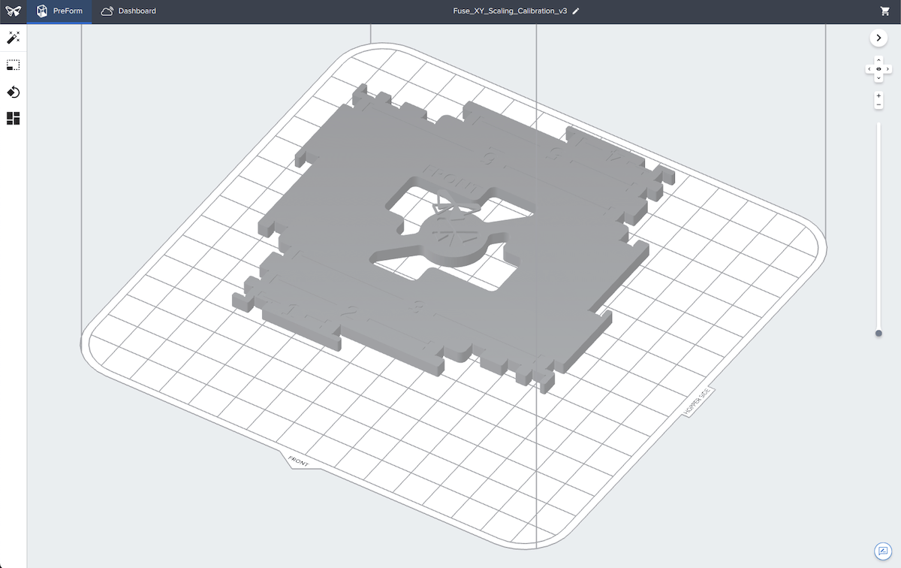Click the FRONT label on build platform
This screenshot has width=901, height=568.
pyautogui.click(x=298, y=460)
